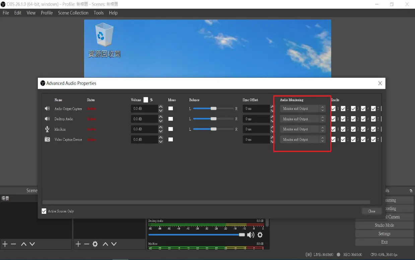Open Audio Monitoring dropdown for Video Capture Device
Screen dimensions: 415x260
click(302, 139)
